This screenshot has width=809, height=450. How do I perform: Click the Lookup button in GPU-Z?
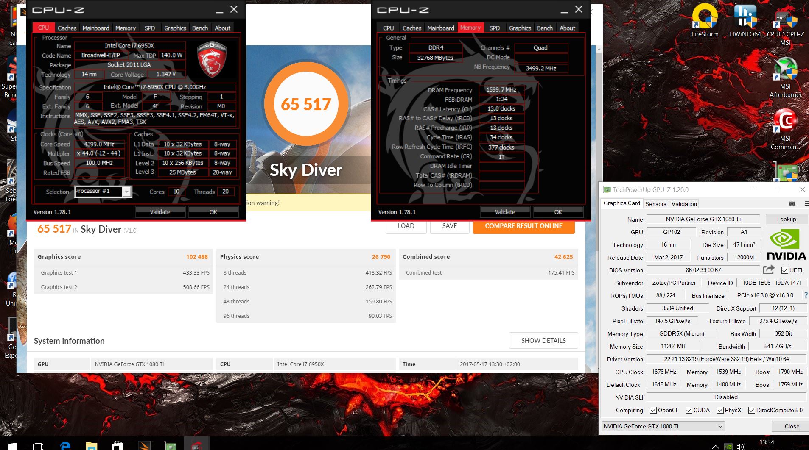point(786,219)
